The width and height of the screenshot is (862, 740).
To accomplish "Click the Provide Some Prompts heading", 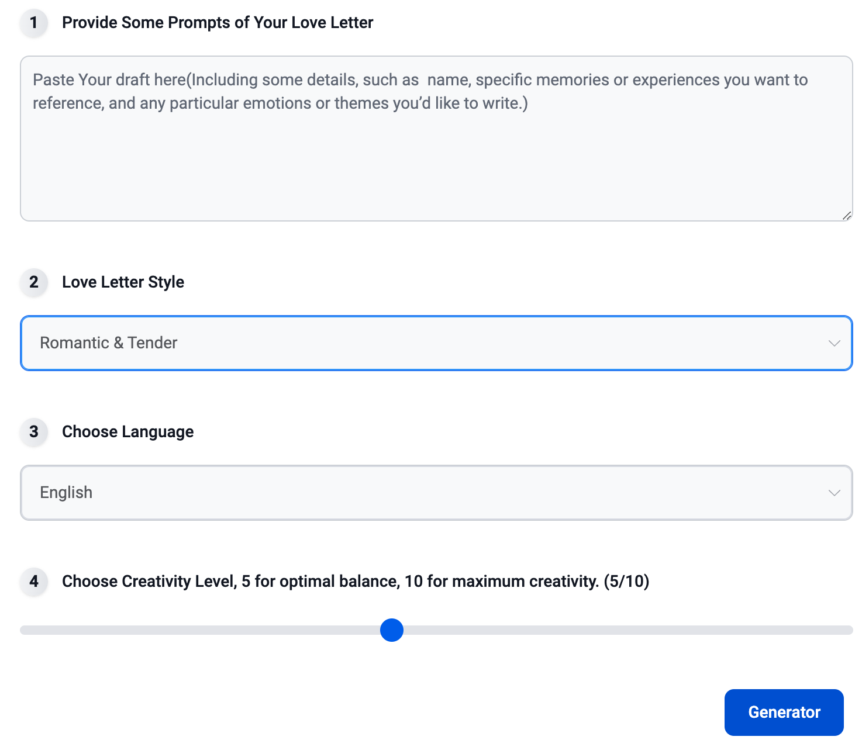I will pyautogui.click(x=218, y=22).
